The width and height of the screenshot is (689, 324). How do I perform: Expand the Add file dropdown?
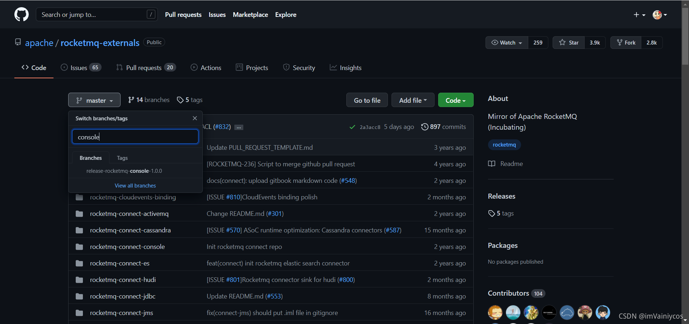point(413,100)
